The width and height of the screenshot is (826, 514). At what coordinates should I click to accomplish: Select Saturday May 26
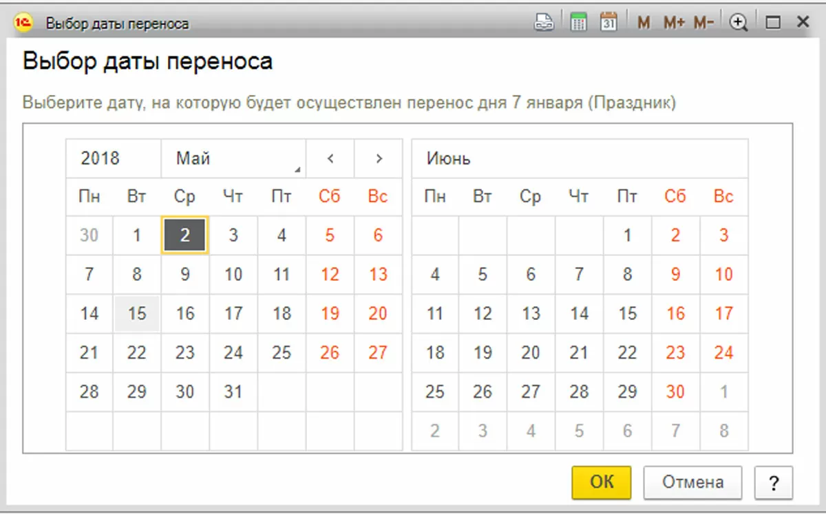point(330,353)
